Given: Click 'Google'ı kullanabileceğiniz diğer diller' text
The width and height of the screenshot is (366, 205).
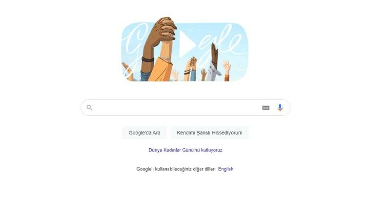Looking at the screenshot, I should click(176, 169).
